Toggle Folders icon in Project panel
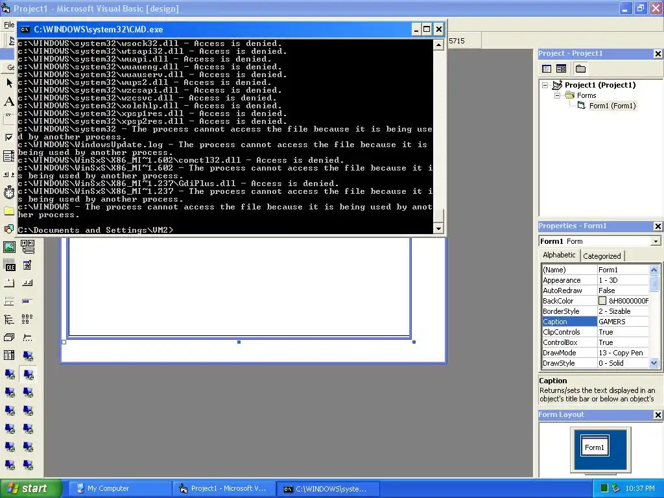 coord(580,69)
